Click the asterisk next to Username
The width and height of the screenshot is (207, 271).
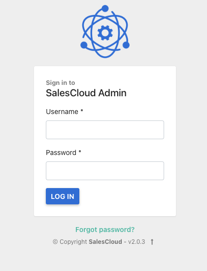click(x=82, y=111)
